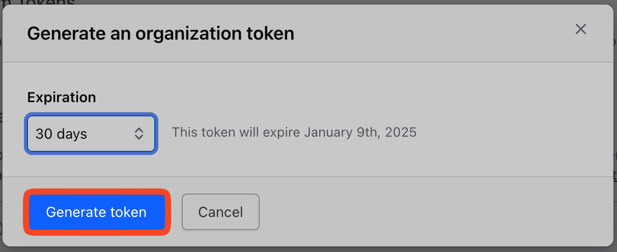Click the up-down chevron in Expiration selector
Screen dimensions: 617x252
139,134
